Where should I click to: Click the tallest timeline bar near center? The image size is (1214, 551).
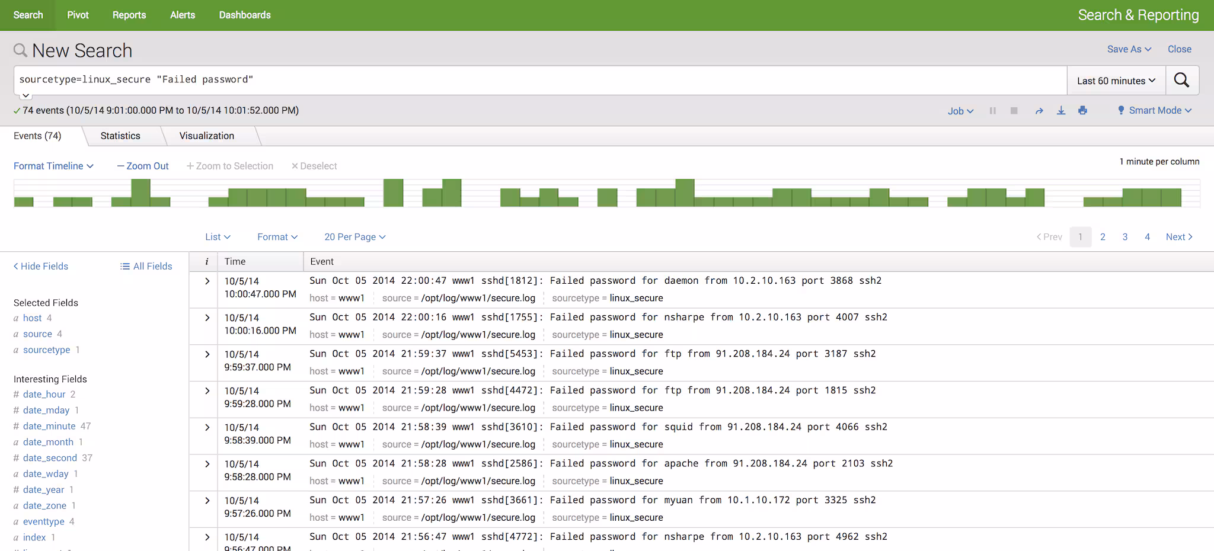click(685, 193)
